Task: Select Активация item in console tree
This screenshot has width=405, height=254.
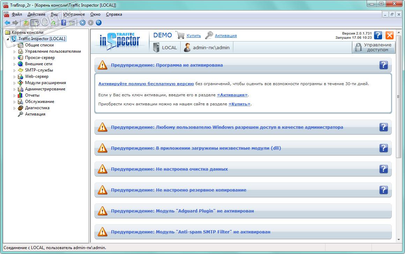Action: [35, 114]
